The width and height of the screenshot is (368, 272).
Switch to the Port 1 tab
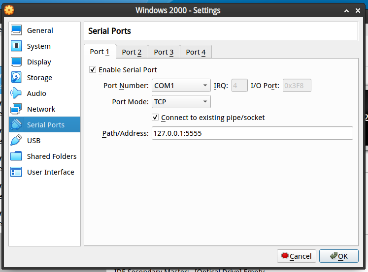pos(100,52)
